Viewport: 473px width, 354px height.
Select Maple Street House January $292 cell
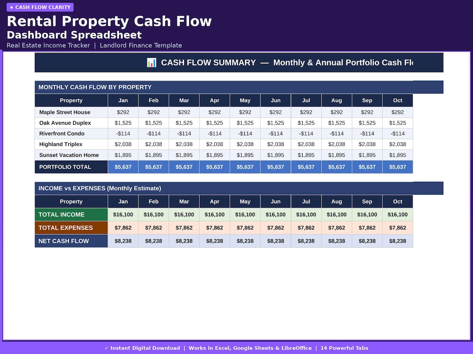123,112
